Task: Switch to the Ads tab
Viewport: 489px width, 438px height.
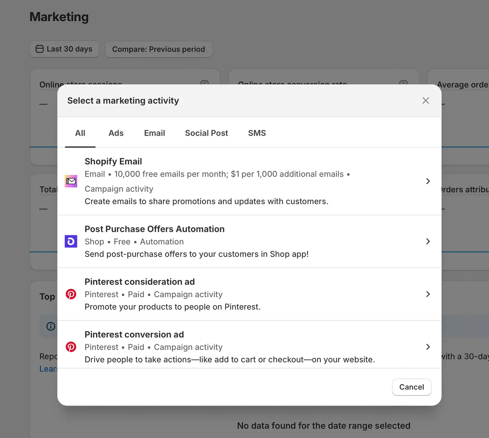Action: point(116,133)
